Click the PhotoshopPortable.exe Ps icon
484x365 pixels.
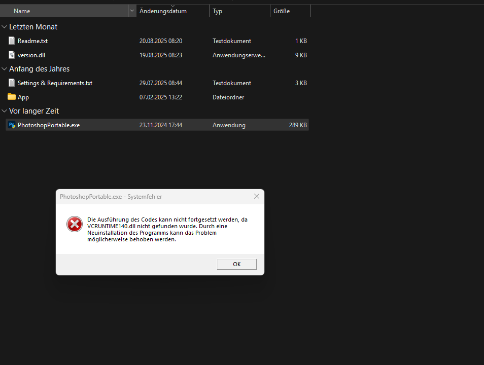[x=12, y=125]
